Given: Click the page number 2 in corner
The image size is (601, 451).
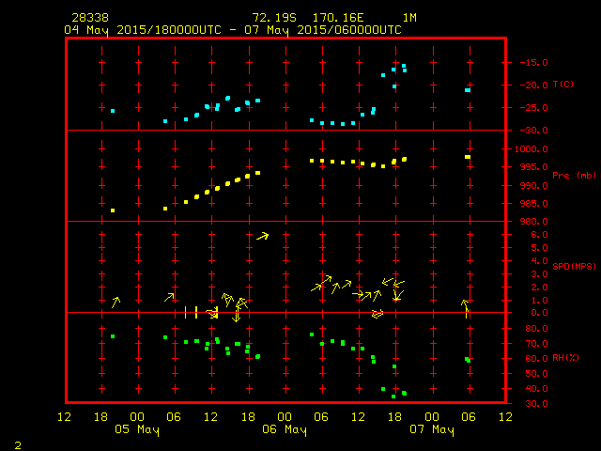Looking at the screenshot, I should (18, 445).
